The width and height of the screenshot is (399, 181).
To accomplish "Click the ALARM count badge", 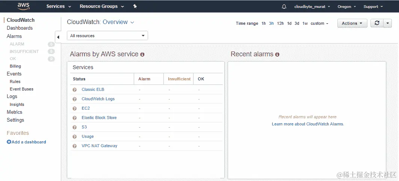I will 51,44.
